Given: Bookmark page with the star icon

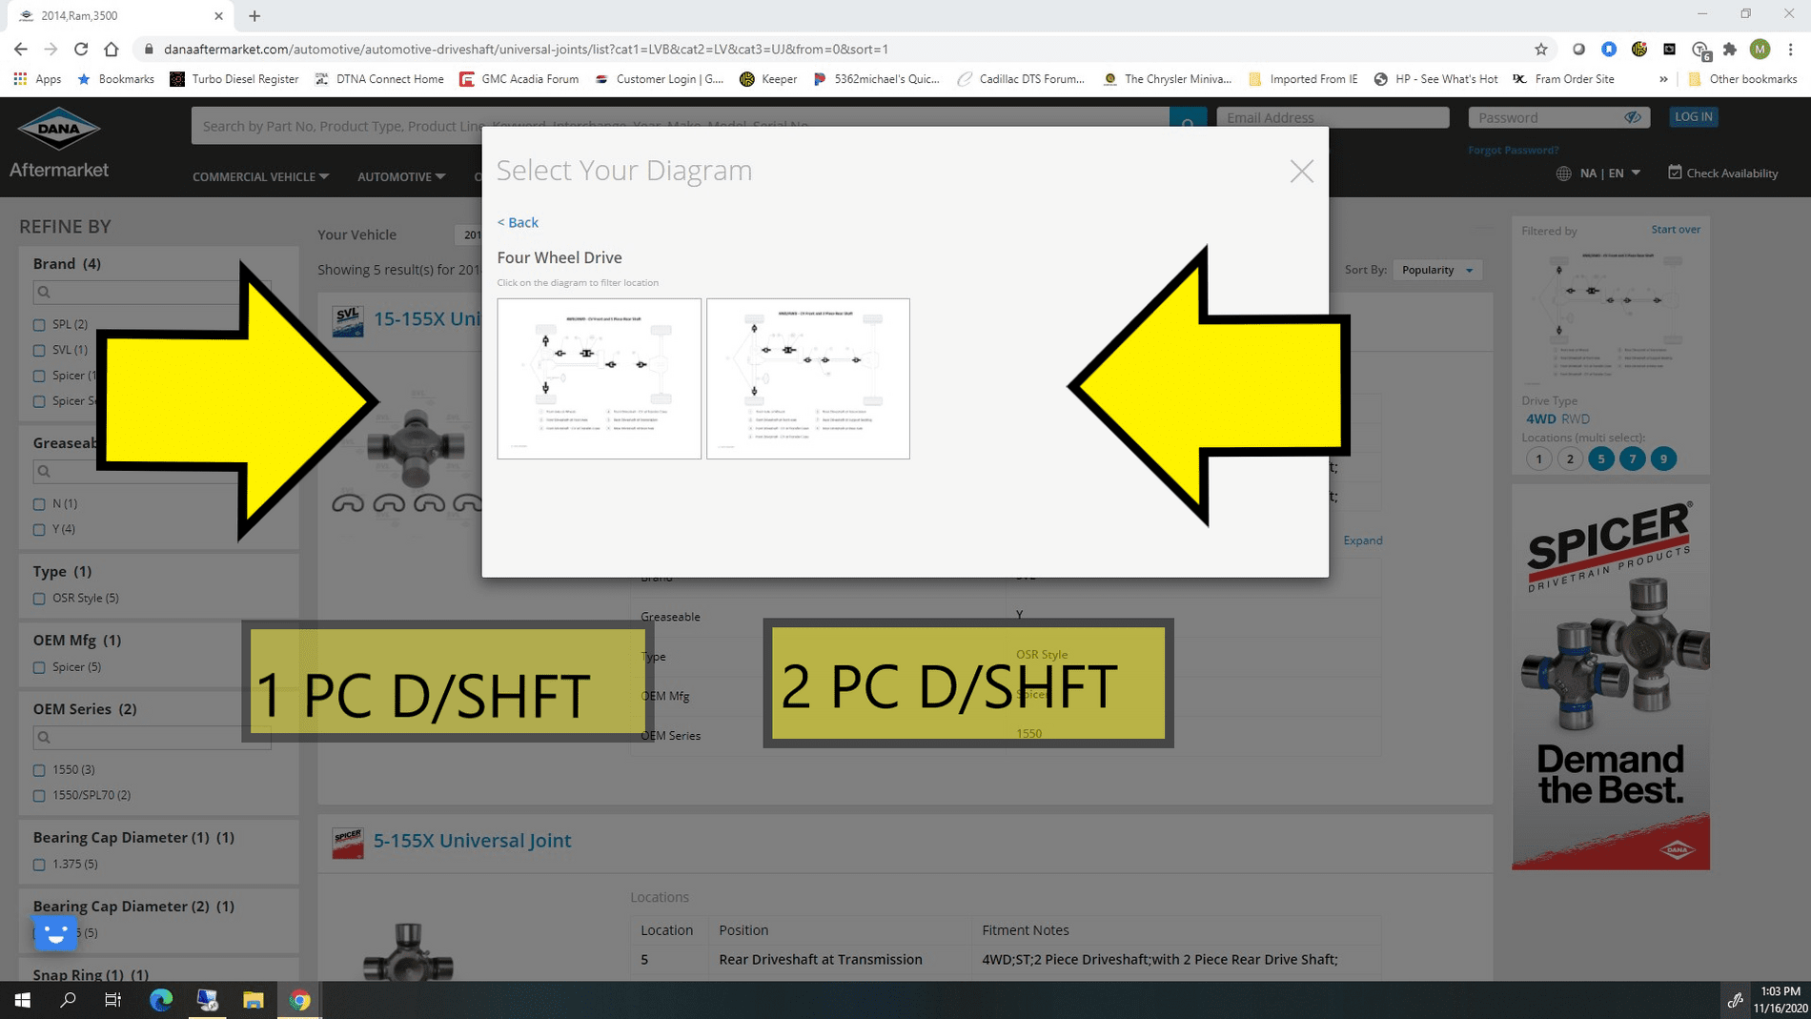Looking at the screenshot, I should tap(1541, 49).
